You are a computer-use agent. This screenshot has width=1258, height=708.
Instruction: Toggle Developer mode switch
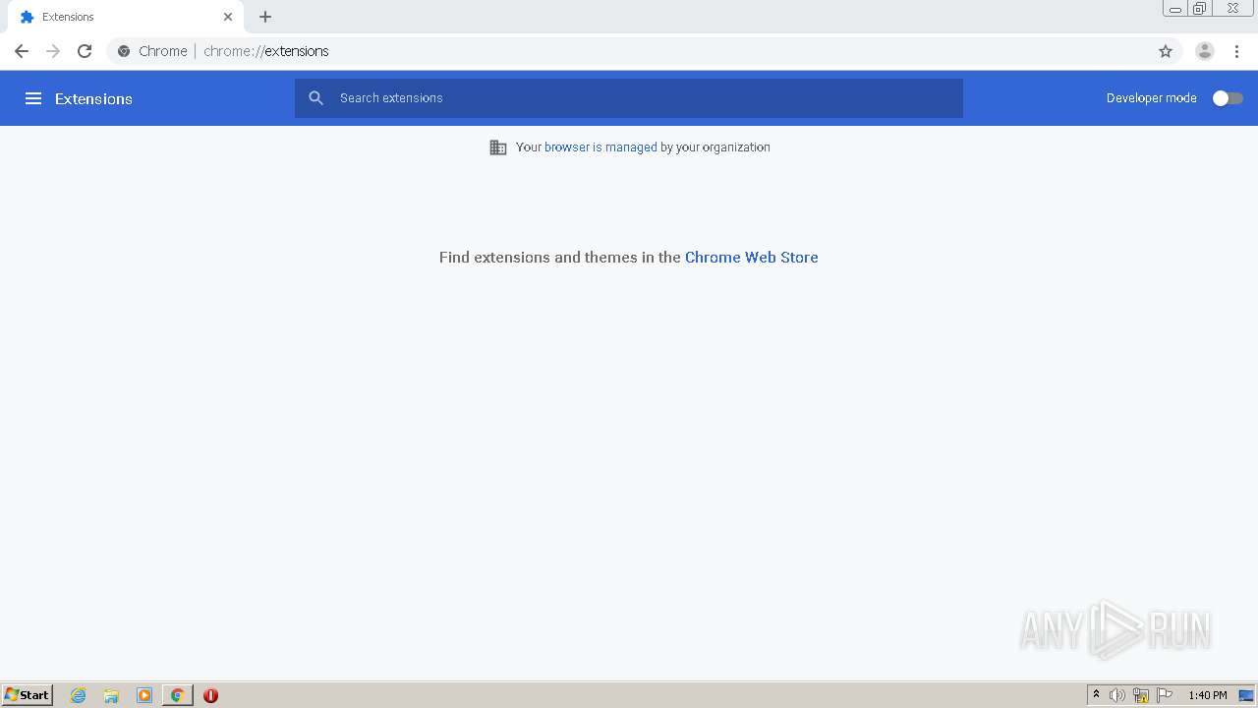pyautogui.click(x=1228, y=98)
